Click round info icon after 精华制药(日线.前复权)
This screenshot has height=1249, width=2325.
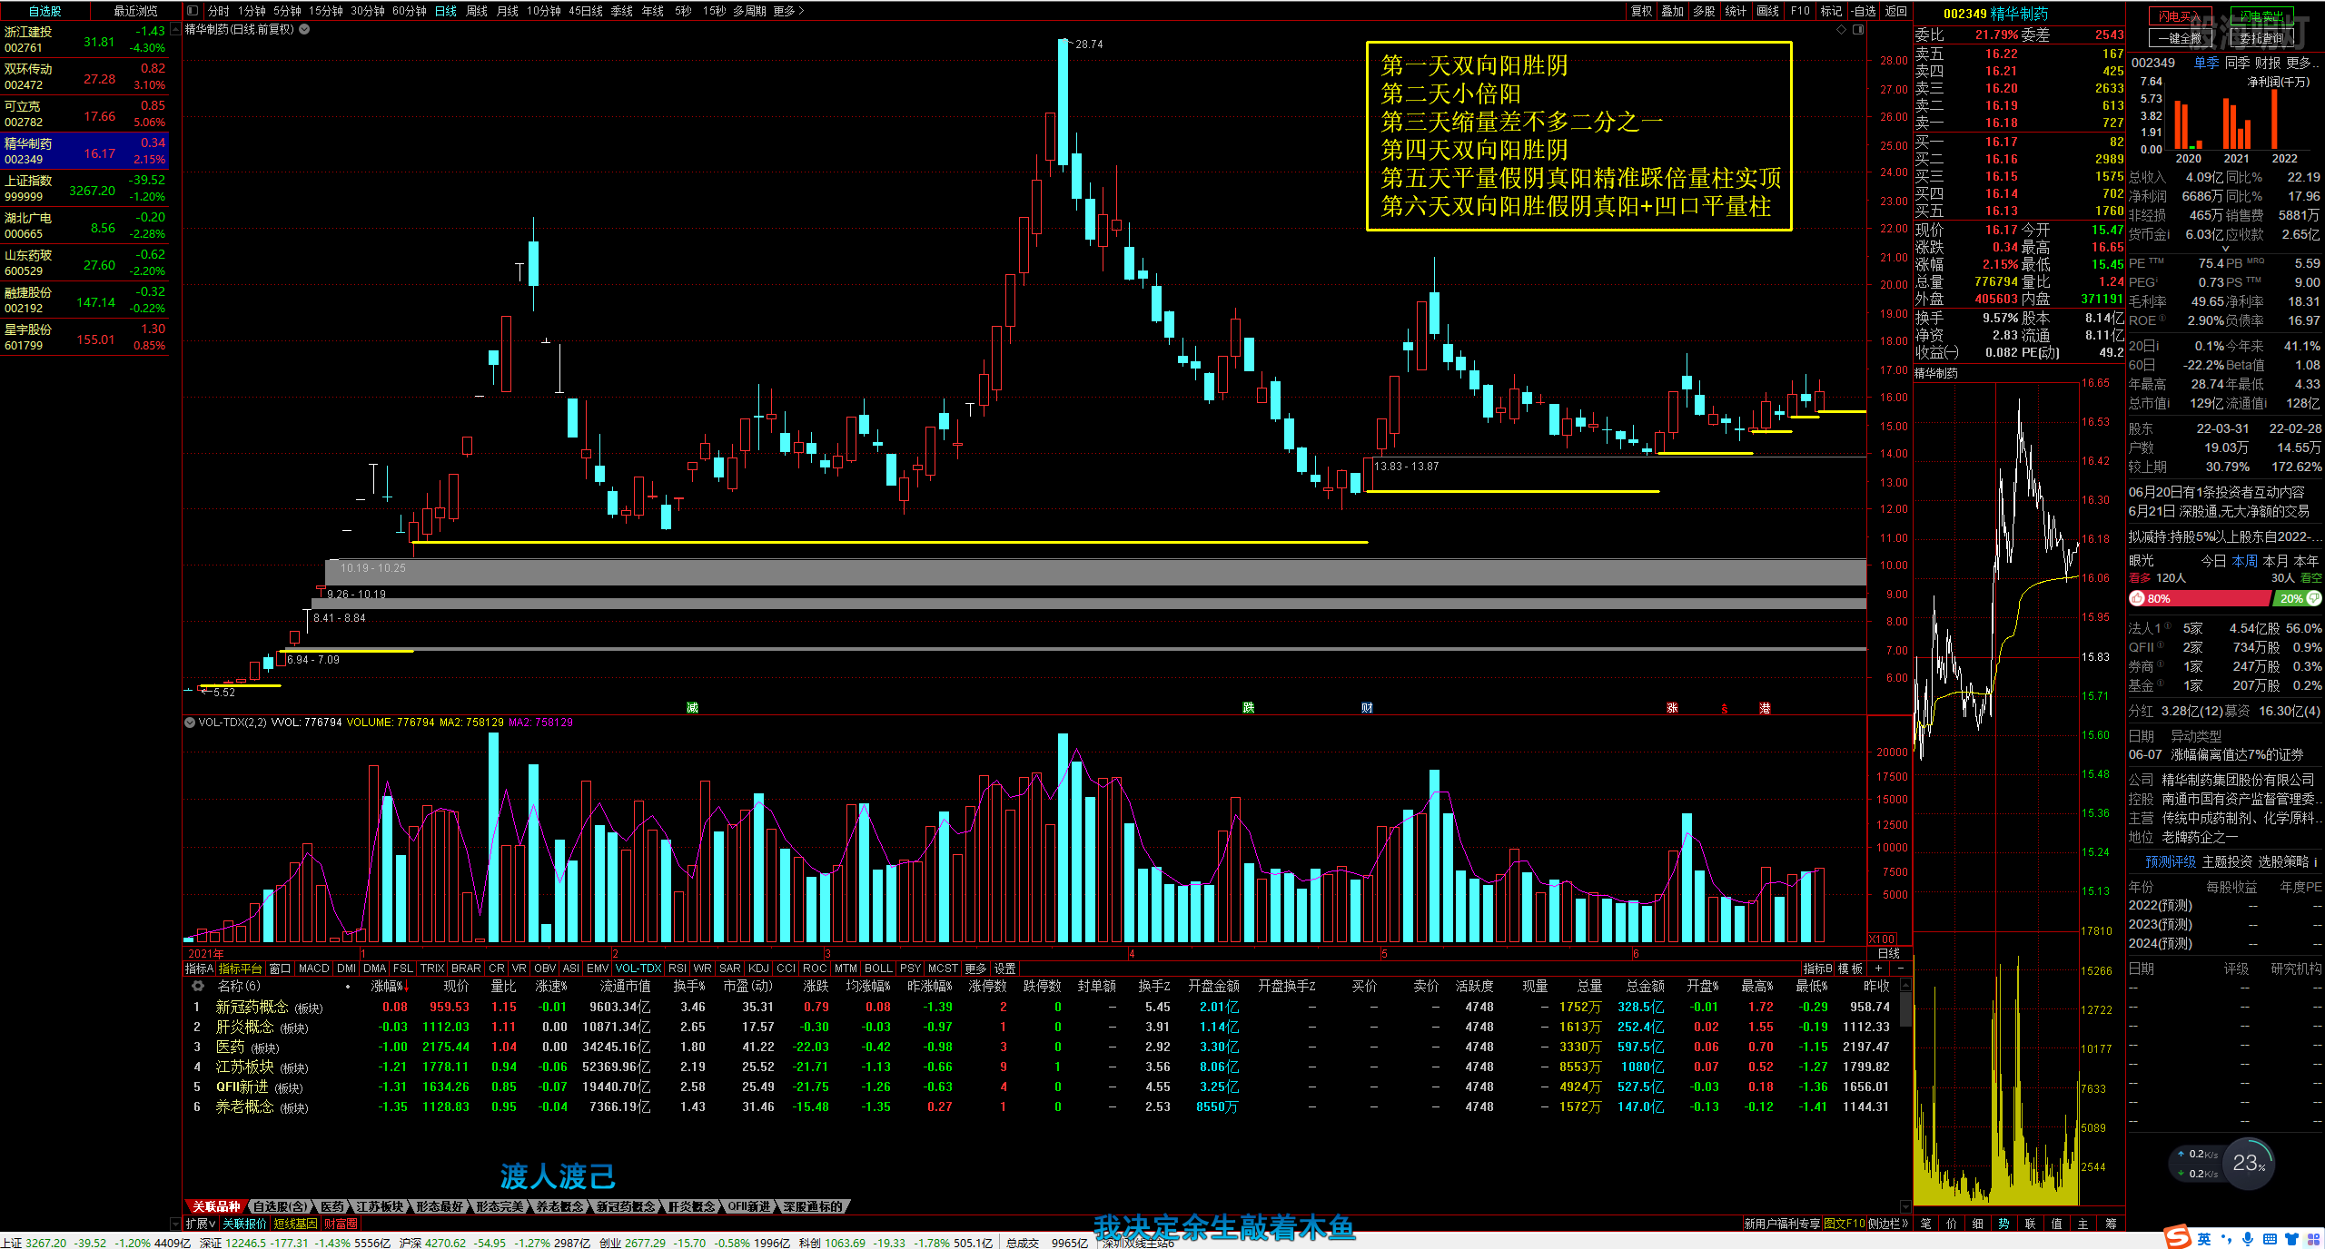point(305,29)
